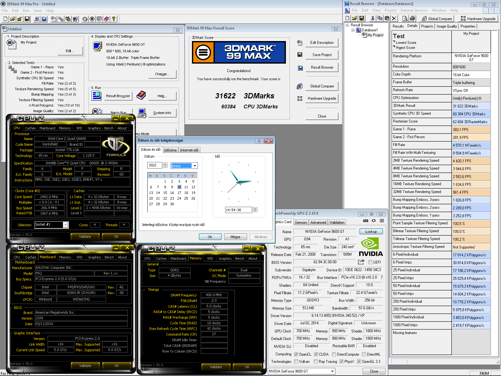Click the yellow question mark toolbar icon

tap(114, 19)
